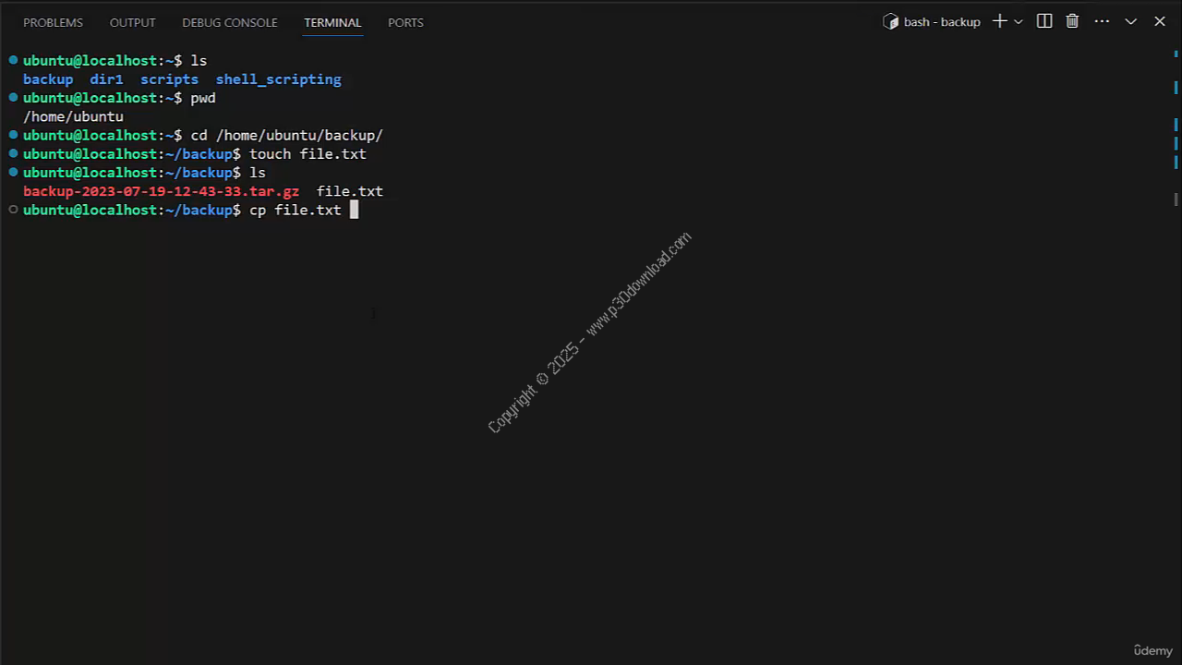Click the 'touch file.txt' command decoration
Image resolution: width=1182 pixels, height=665 pixels.
(13, 153)
